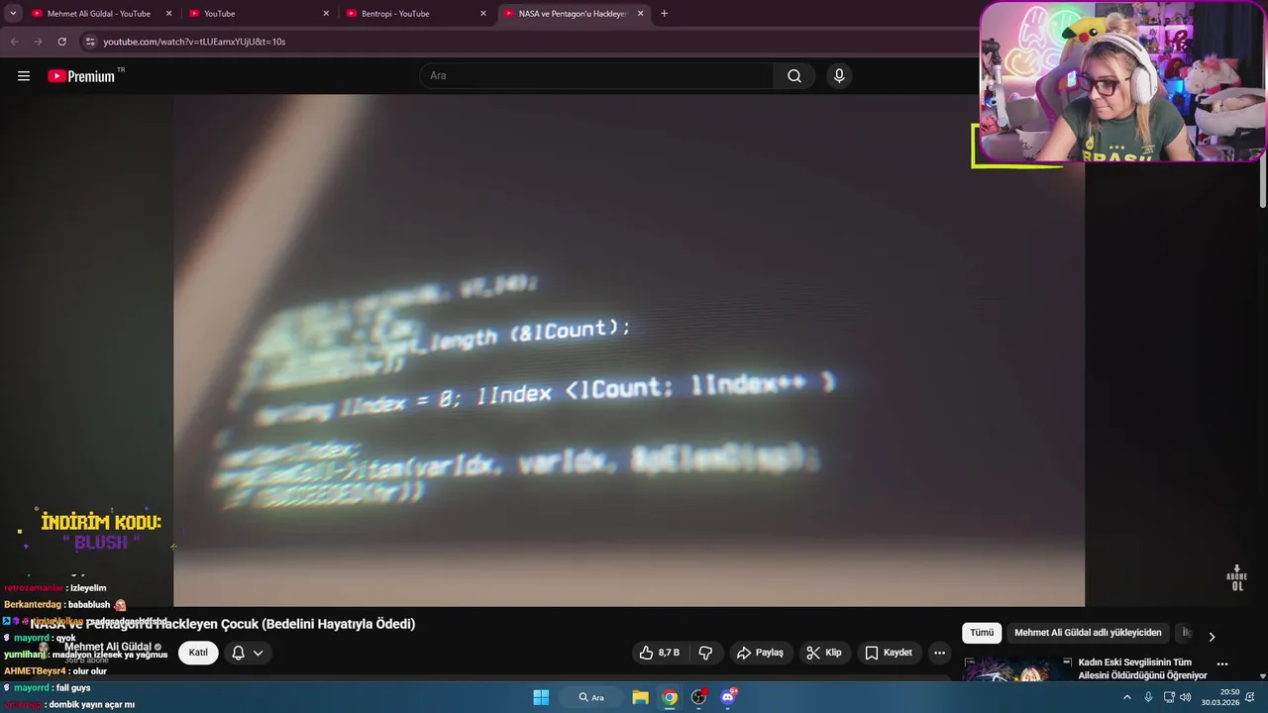Screen dimensions: 1268x713
Task: Open a new browser tab
Action: click(664, 14)
